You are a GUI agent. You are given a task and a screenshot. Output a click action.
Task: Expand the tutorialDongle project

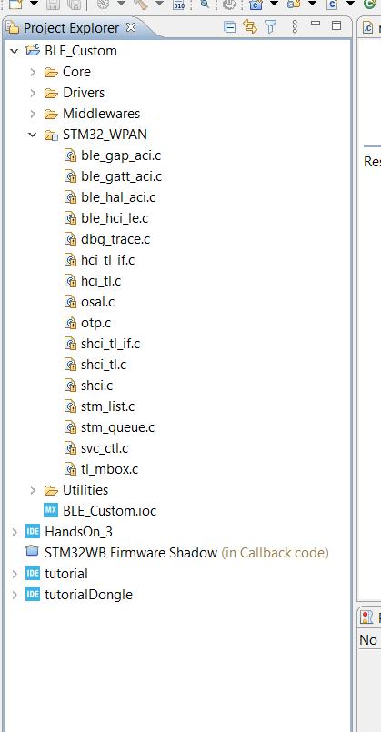click(x=15, y=595)
